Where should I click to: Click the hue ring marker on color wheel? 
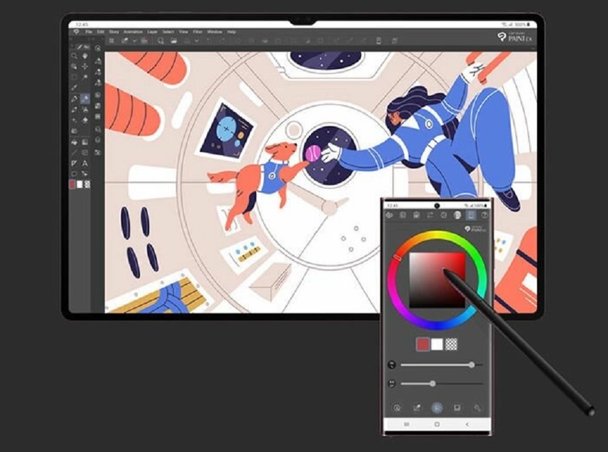click(397, 258)
